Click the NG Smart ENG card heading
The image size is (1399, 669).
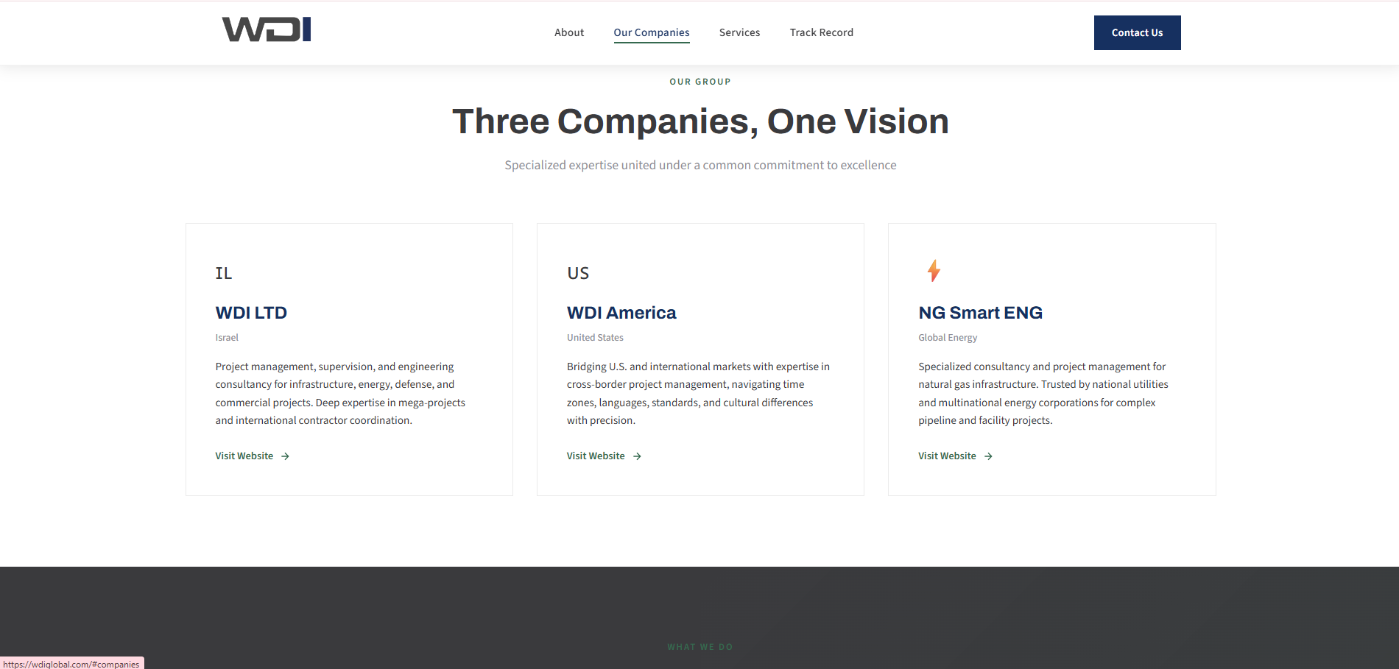coord(980,312)
